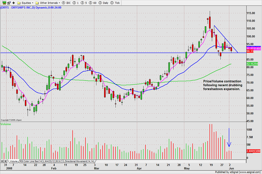Image resolution: width=262 pixels, height=174 pixels.
Task: Click the Jun month label on time axis
Action: click(231, 168)
